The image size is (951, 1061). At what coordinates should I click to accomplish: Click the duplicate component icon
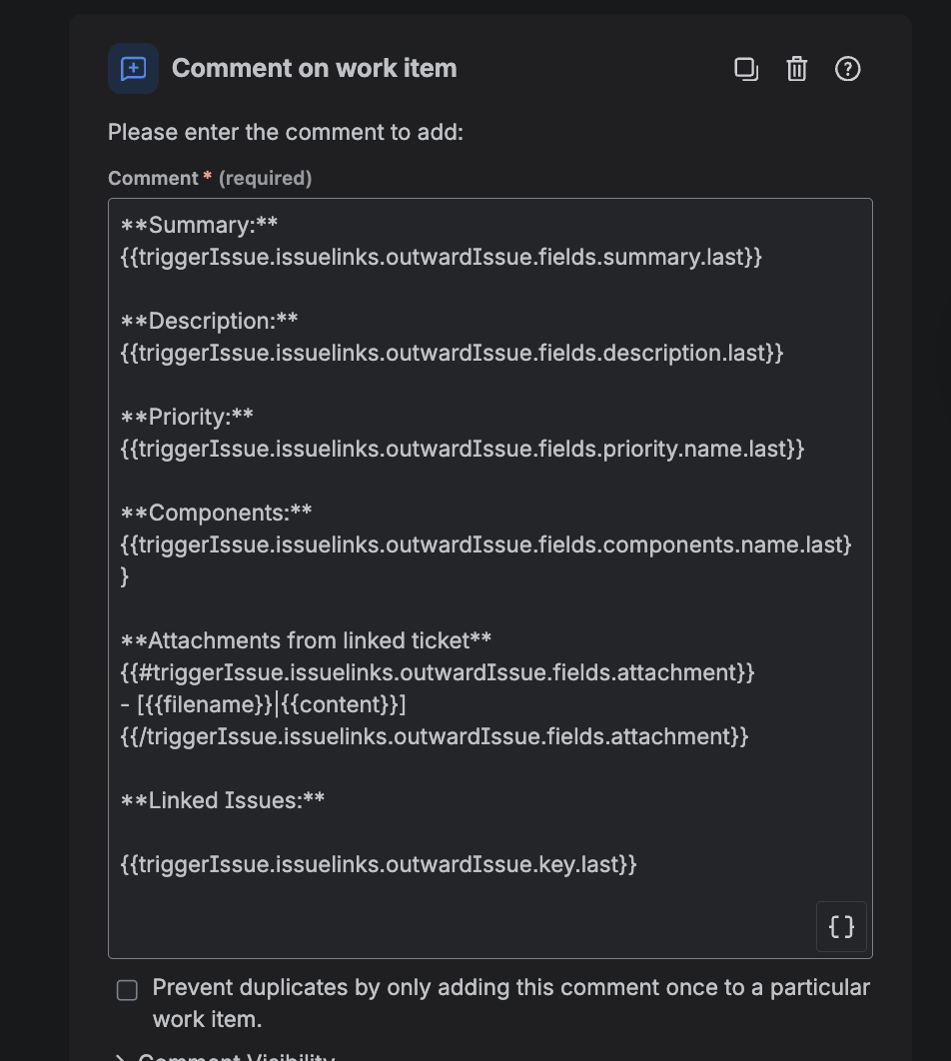coord(746,69)
